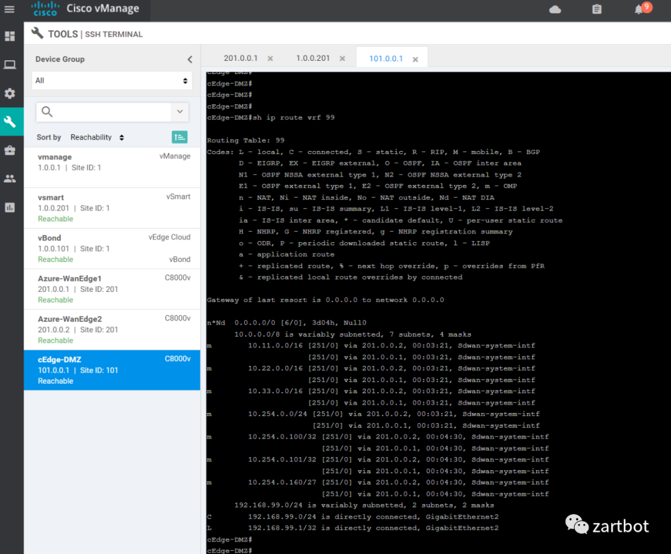Click the Gateway of last resort line
This screenshot has width=671, height=554.
(325, 300)
